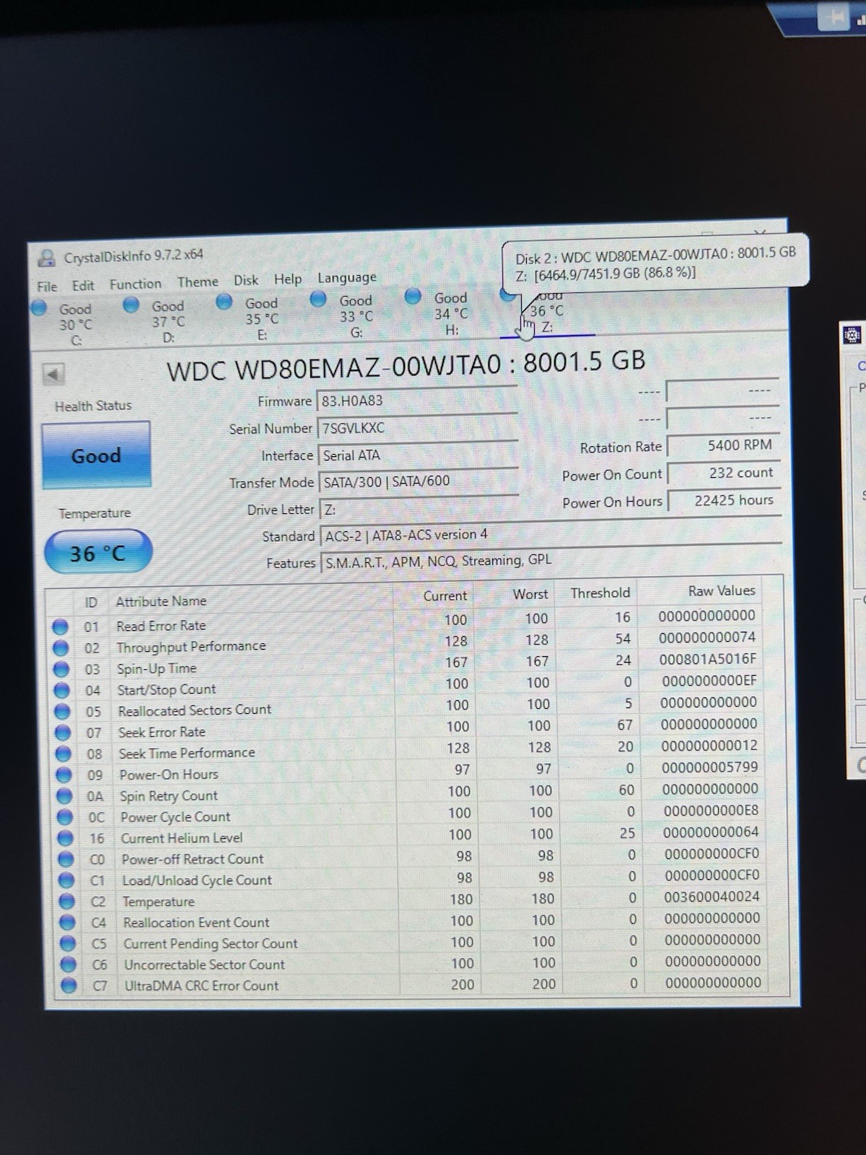Click the status icon for UltraDMA CRC Error Count
Viewport: 866px width, 1155px height.
[x=69, y=985]
